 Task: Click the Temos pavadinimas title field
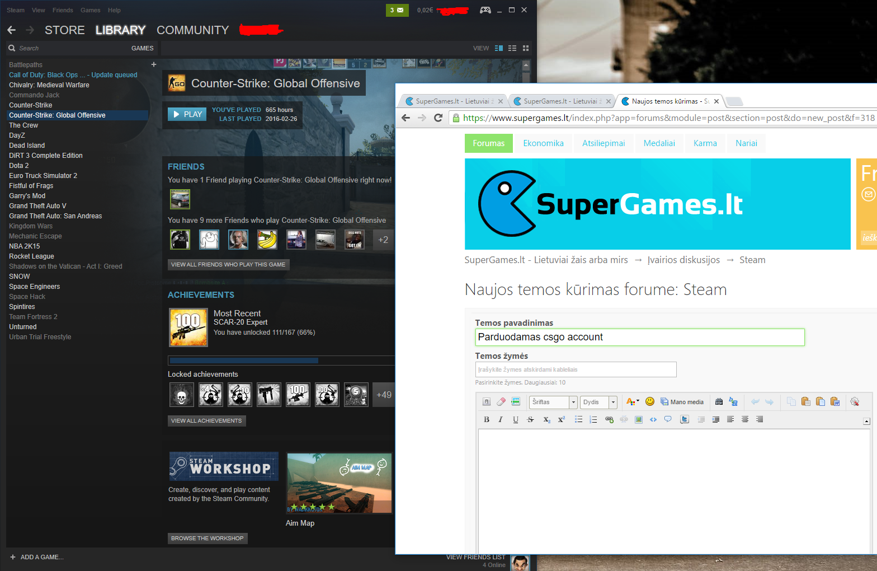640,337
